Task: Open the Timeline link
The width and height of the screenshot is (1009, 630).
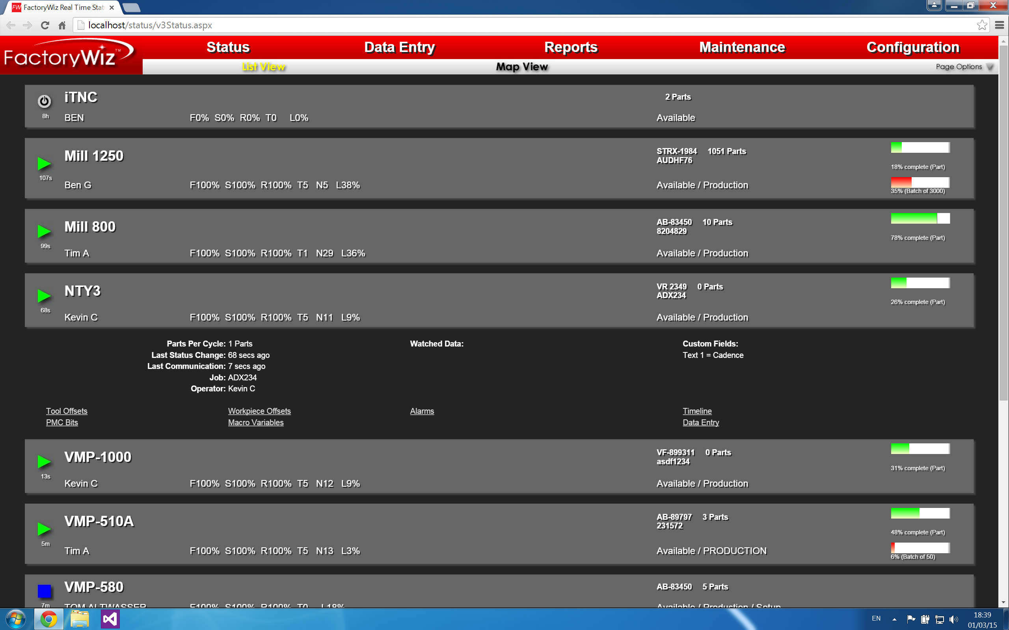Action: coord(697,411)
